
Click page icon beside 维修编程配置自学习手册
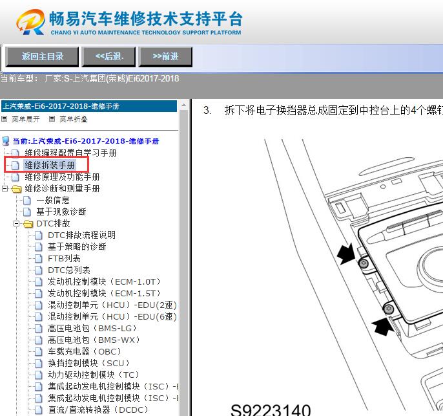click(x=15, y=153)
